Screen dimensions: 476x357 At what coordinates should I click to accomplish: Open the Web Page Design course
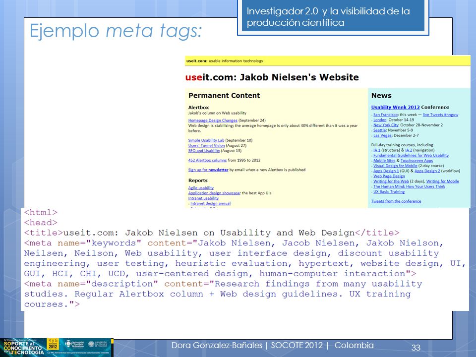pos(389,176)
